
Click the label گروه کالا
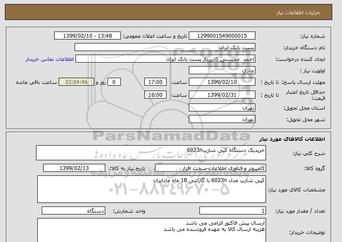(x=315, y=168)
